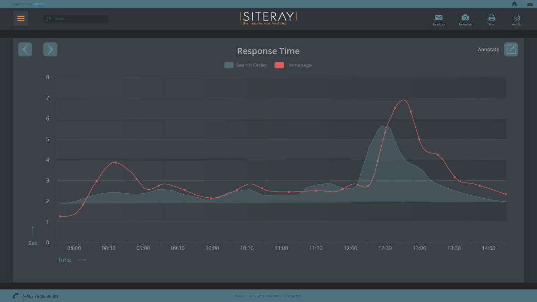Click the Sec axis label
Screen dimensions: 537x302
click(33, 243)
